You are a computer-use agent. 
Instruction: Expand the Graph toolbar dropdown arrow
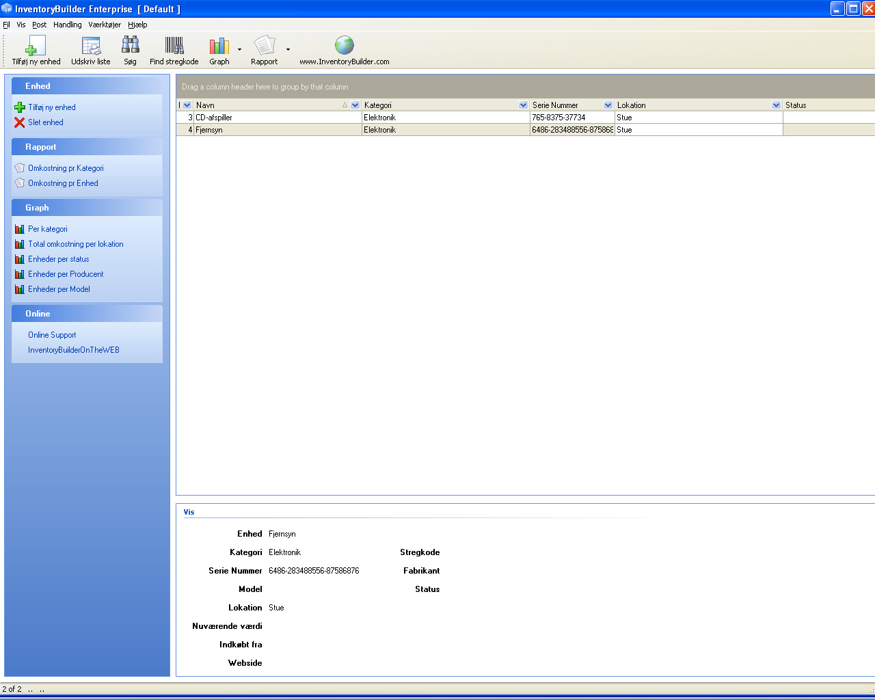tap(239, 50)
